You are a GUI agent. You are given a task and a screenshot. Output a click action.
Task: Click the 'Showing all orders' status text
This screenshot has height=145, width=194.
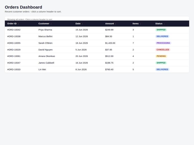point(30,19)
